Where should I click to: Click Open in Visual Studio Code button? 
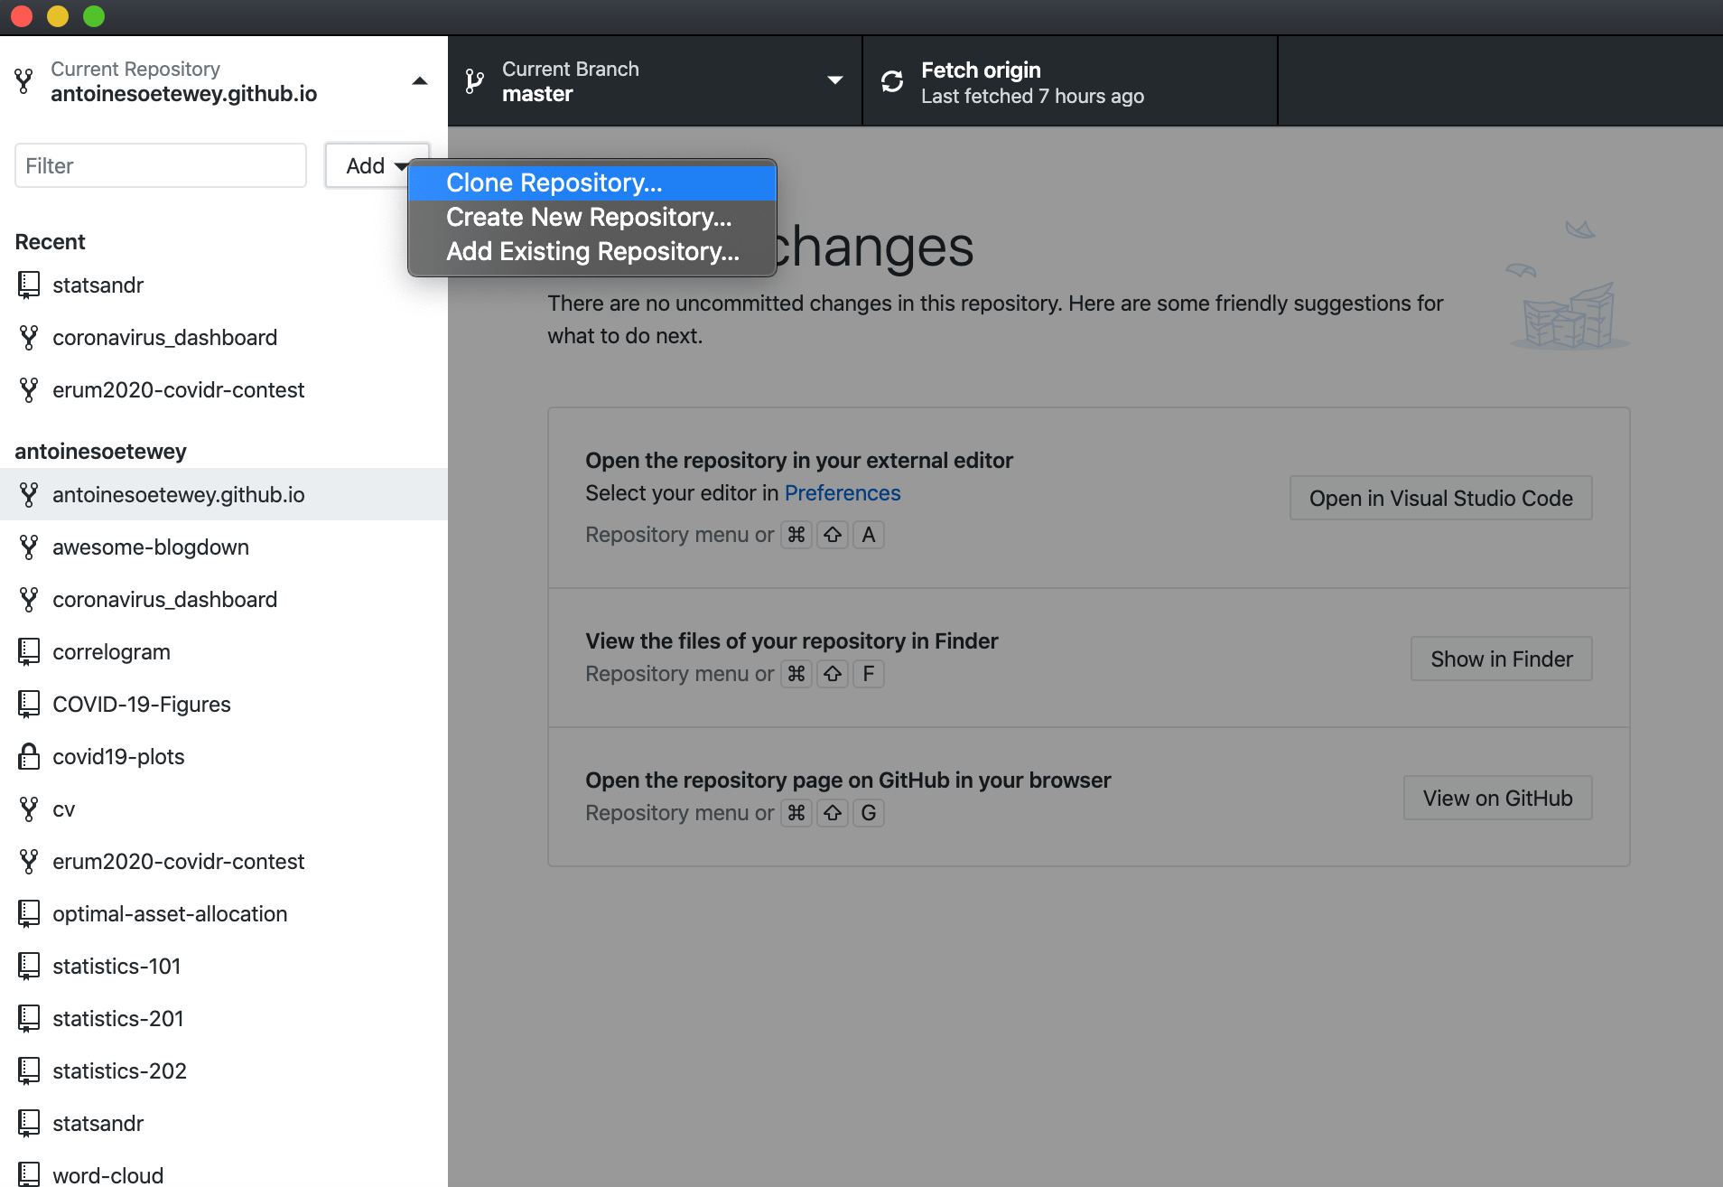click(x=1441, y=498)
